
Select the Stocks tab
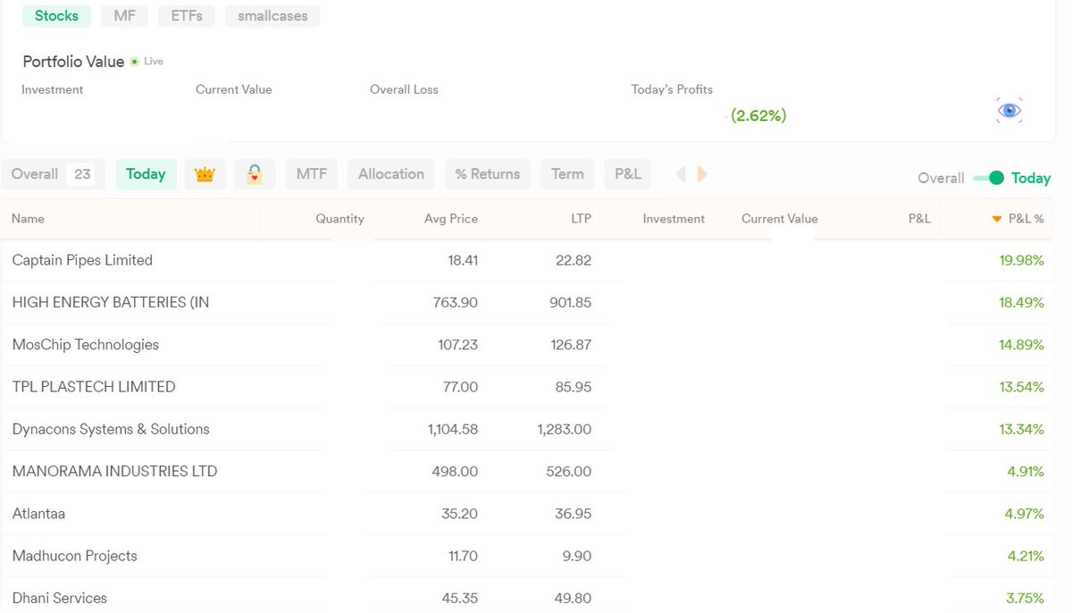pyautogui.click(x=56, y=16)
